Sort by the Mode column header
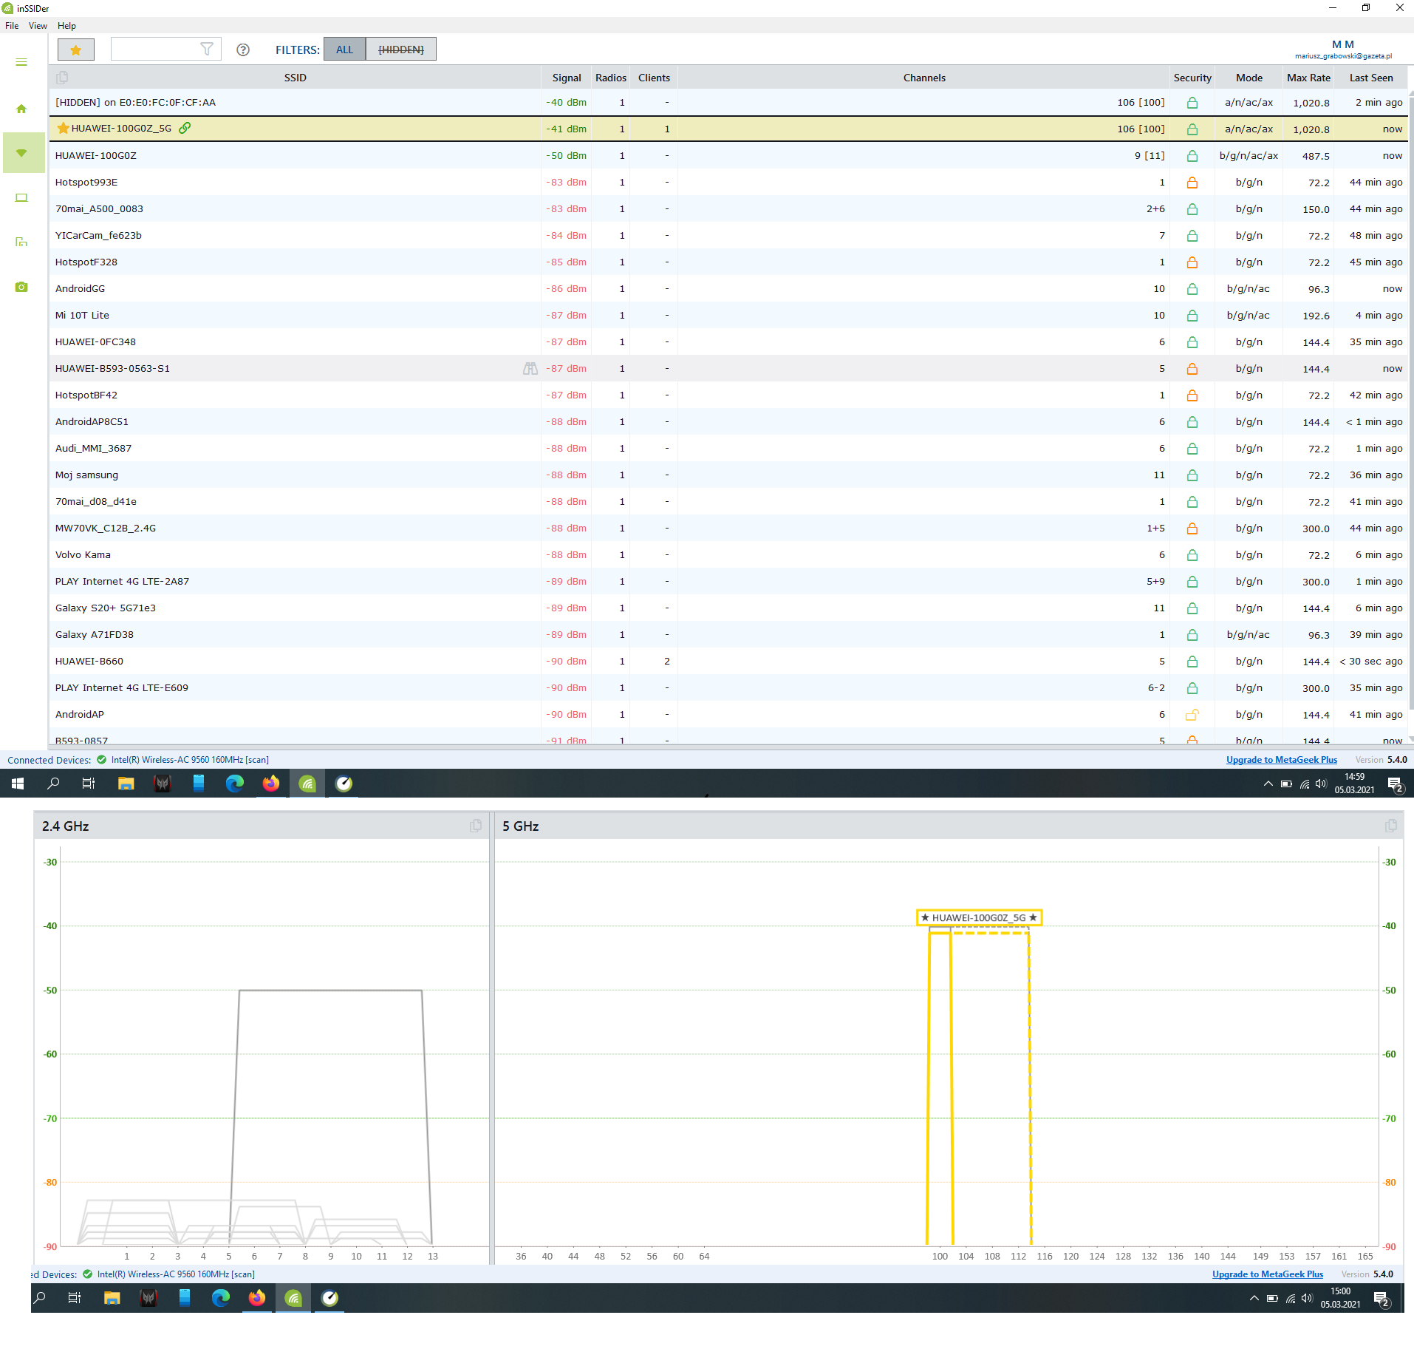This screenshot has width=1414, height=1366. (x=1249, y=78)
